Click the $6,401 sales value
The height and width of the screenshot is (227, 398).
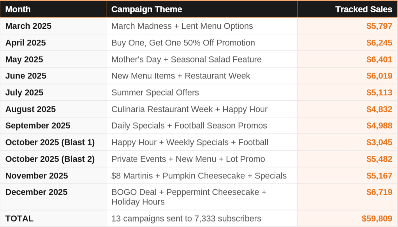pos(379,59)
